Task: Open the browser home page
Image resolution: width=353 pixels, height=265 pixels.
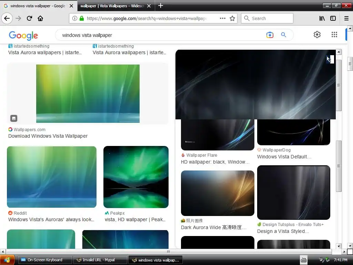Action: [x=40, y=18]
